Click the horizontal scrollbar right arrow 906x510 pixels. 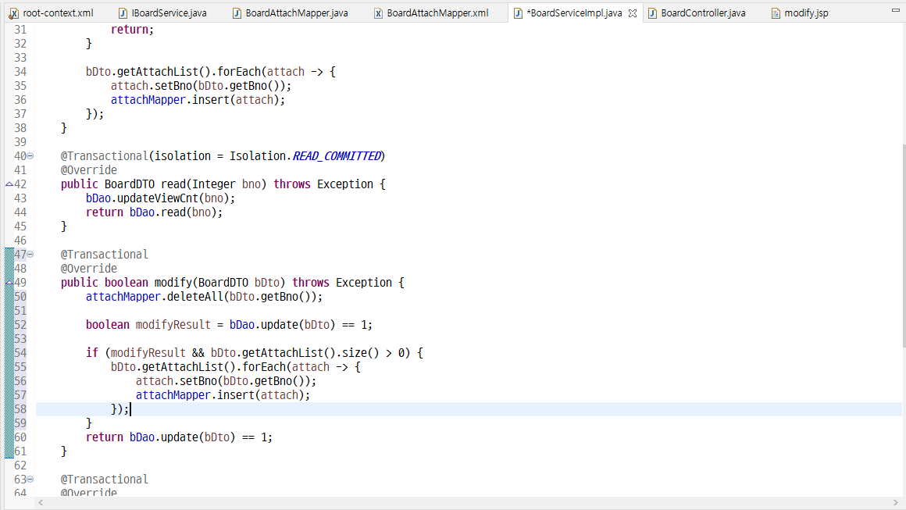tap(896, 503)
